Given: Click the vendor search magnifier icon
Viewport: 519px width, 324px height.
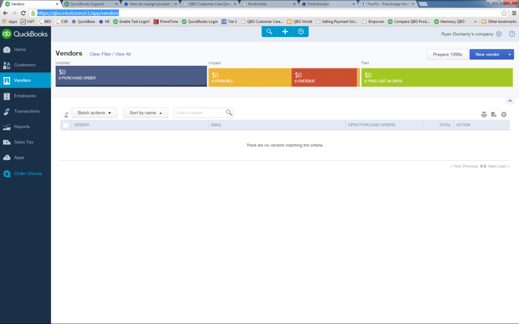Looking at the screenshot, I should click(229, 113).
